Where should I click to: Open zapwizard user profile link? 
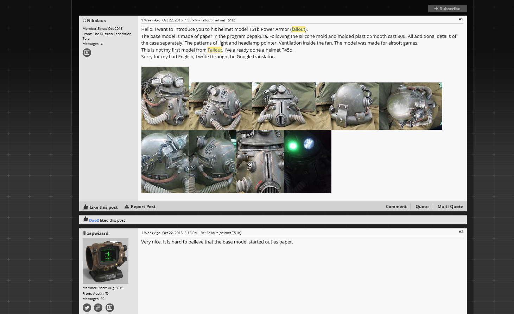point(97,233)
